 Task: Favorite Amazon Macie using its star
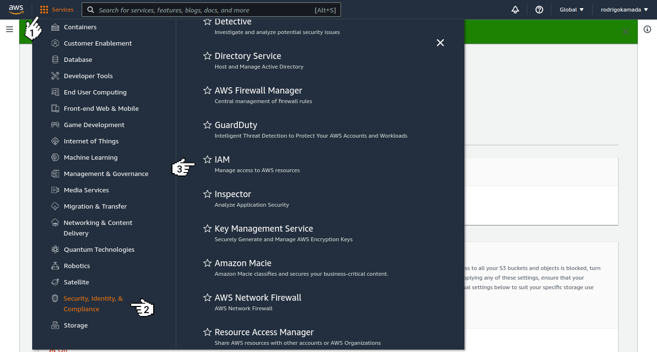pyautogui.click(x=207, y=263)
